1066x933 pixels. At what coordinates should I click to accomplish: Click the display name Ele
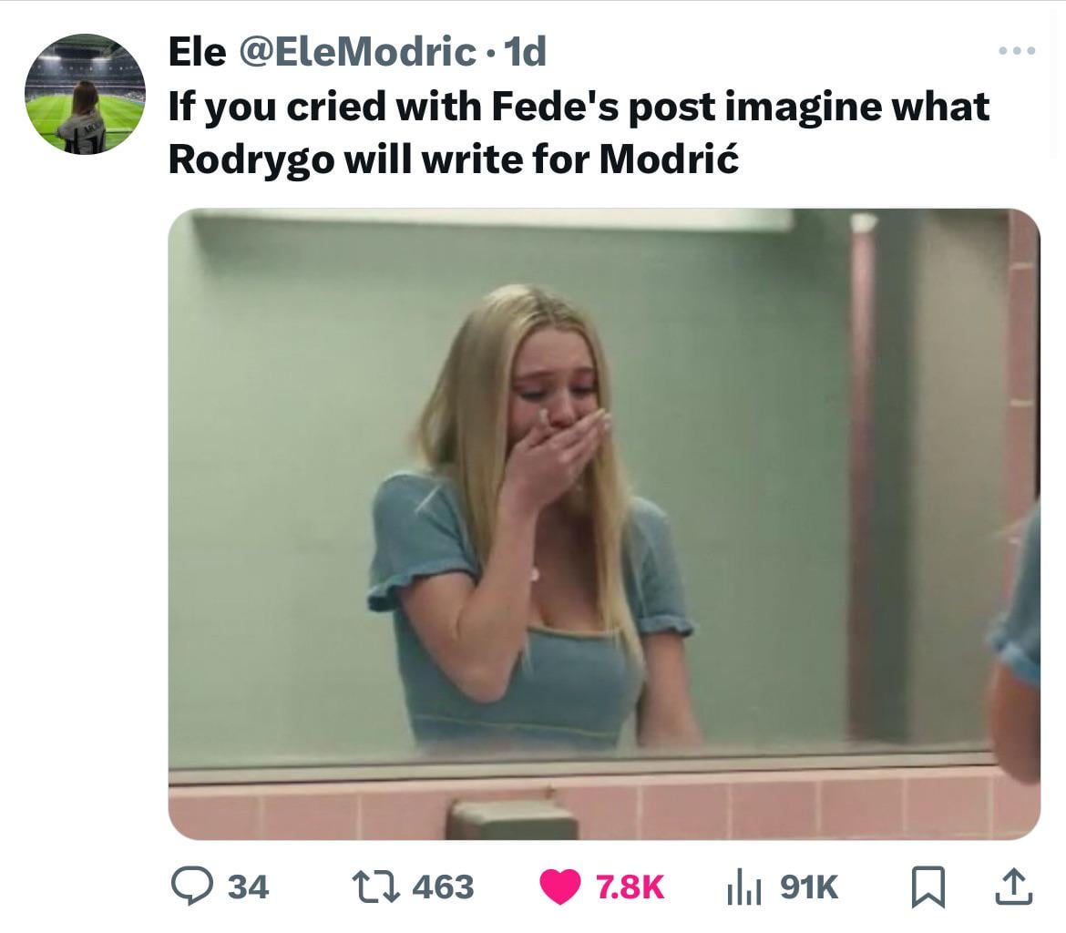click(197, 52)
